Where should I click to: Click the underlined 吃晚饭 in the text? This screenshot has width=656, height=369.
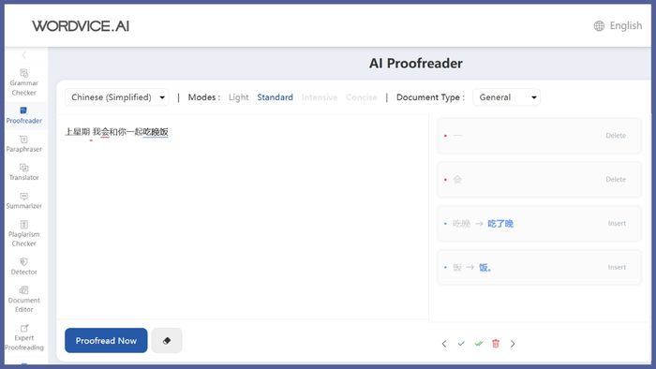click(x=156, y=132)
